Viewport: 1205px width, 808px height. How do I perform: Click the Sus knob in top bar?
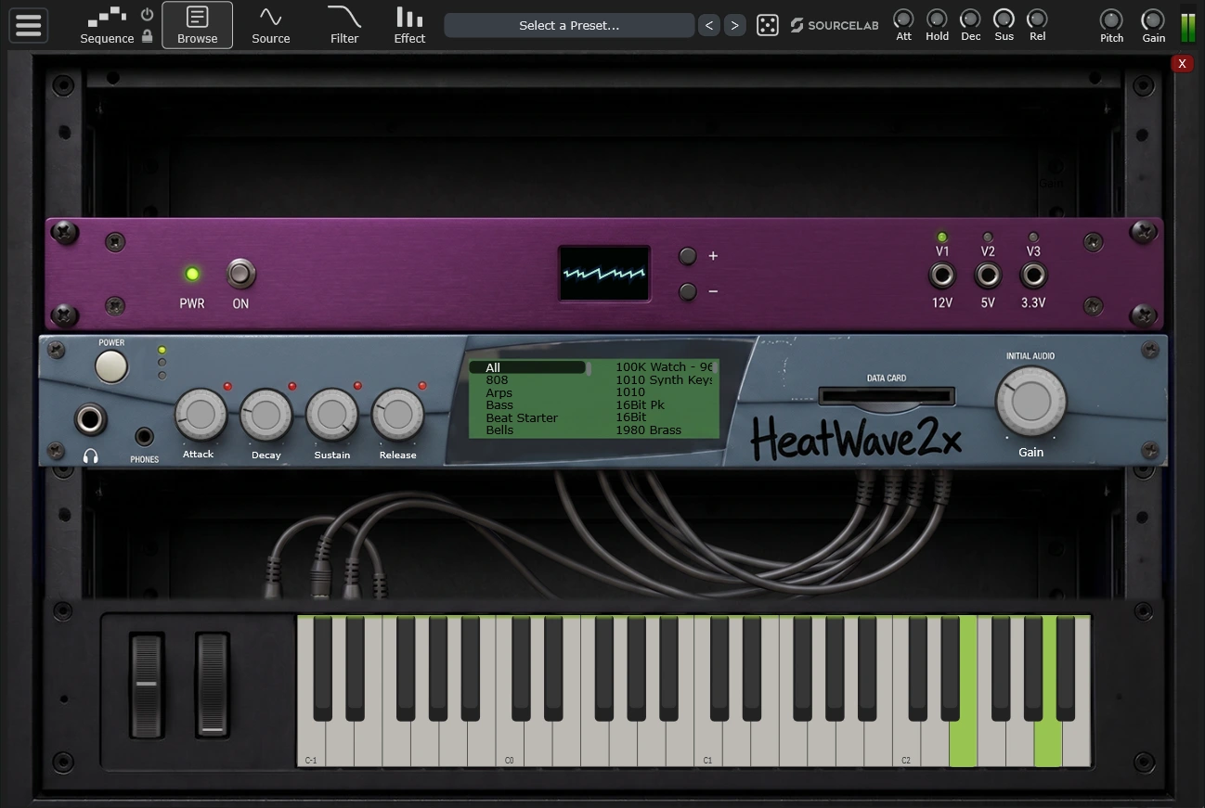[x=1004, y=19]
